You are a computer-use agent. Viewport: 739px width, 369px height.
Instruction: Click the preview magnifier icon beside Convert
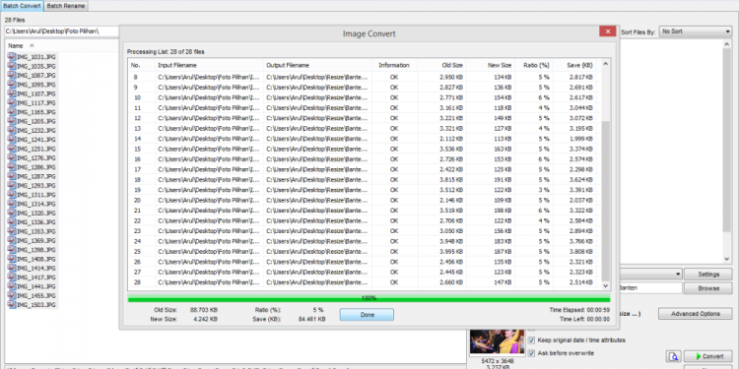(x=674, y=356)
